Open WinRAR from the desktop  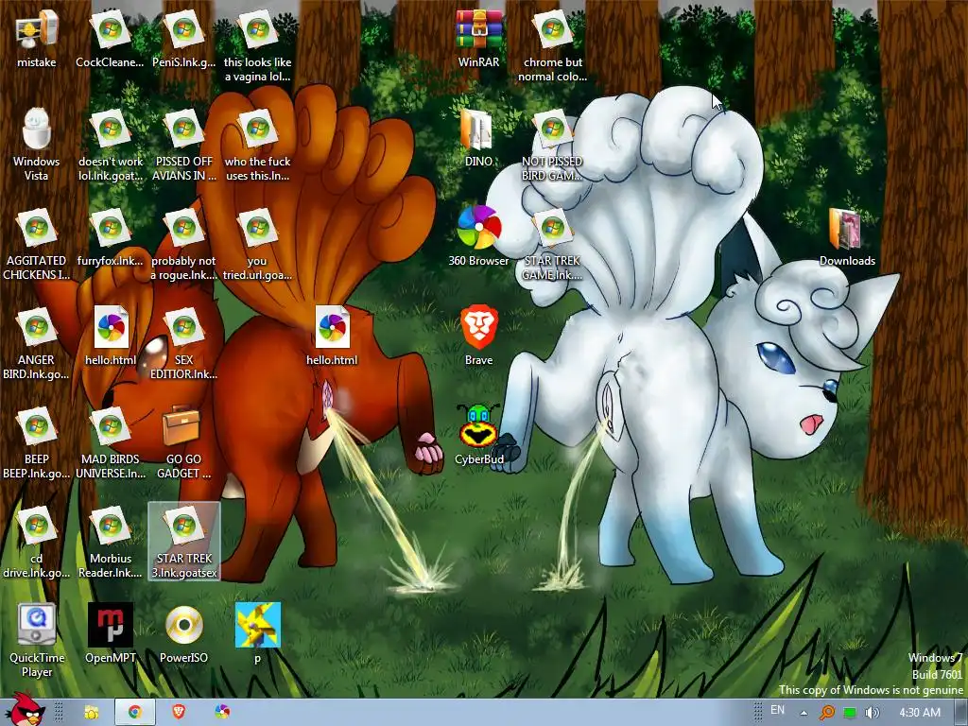[479, 38]
